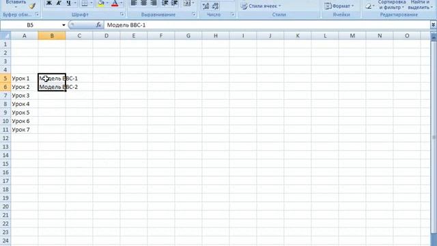The width and height of the screenshot is (437, 246).
Task: Open the Стили ячеек dropdown
Action: pos(261,6)
